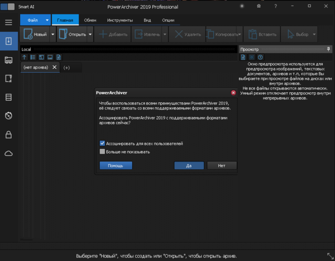Click the Local path bar
Screen dimensions: 335x261
[x=129, y=49]
